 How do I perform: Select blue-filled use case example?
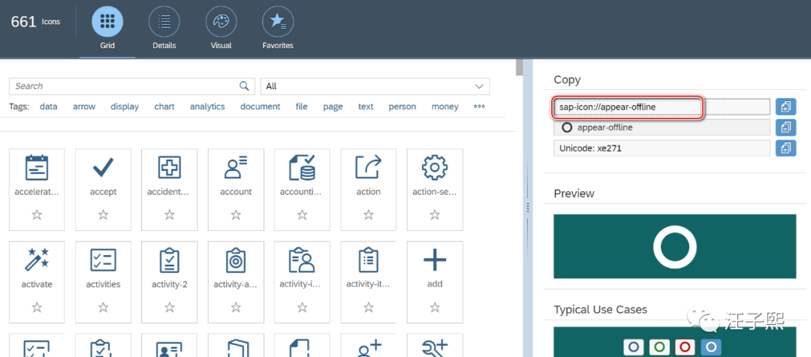tap(711, 346)
